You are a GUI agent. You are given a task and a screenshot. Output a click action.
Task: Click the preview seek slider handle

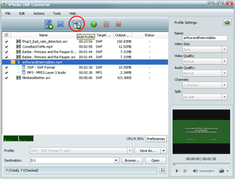click(x=174, y=164)
